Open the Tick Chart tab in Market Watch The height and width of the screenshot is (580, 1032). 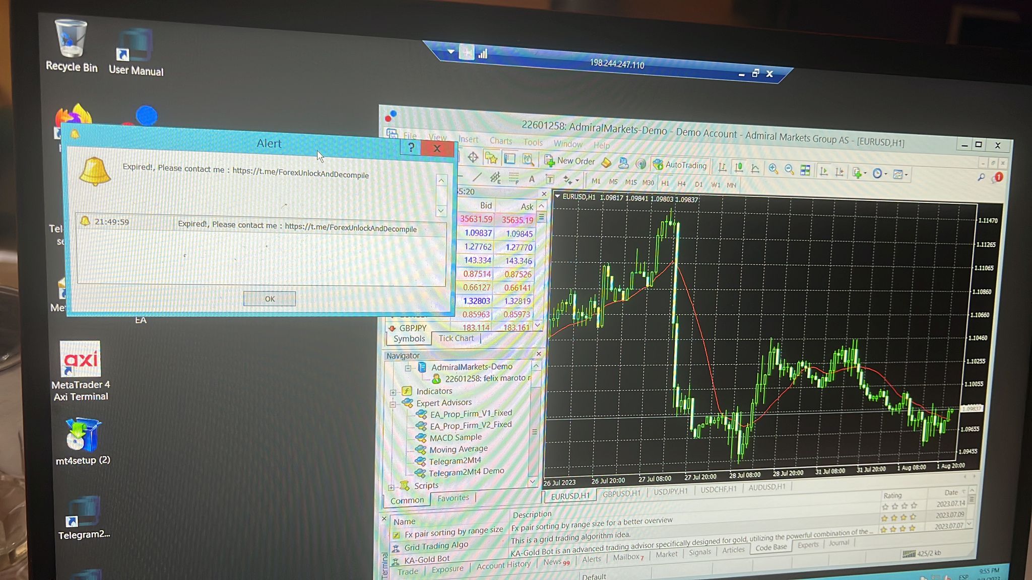[x=456, y=338]
